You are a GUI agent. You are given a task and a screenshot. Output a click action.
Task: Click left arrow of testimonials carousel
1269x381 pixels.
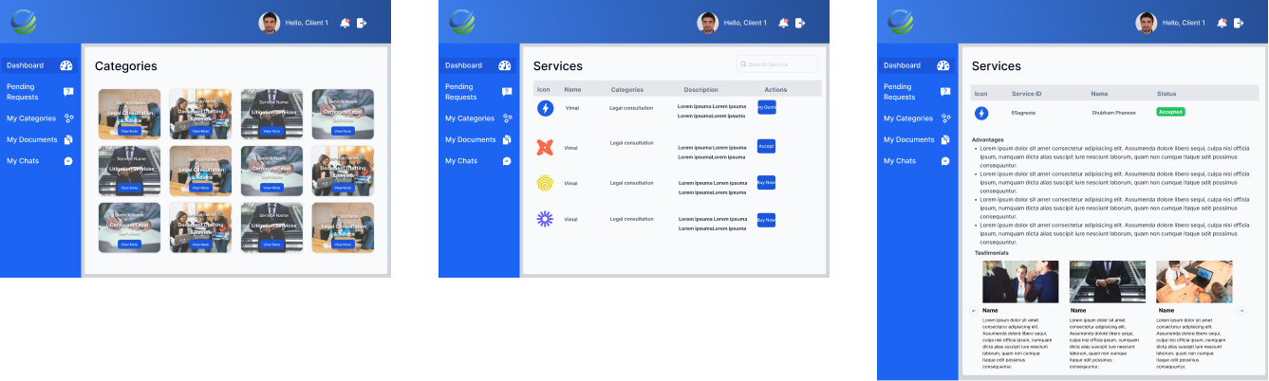pos(974,310)
